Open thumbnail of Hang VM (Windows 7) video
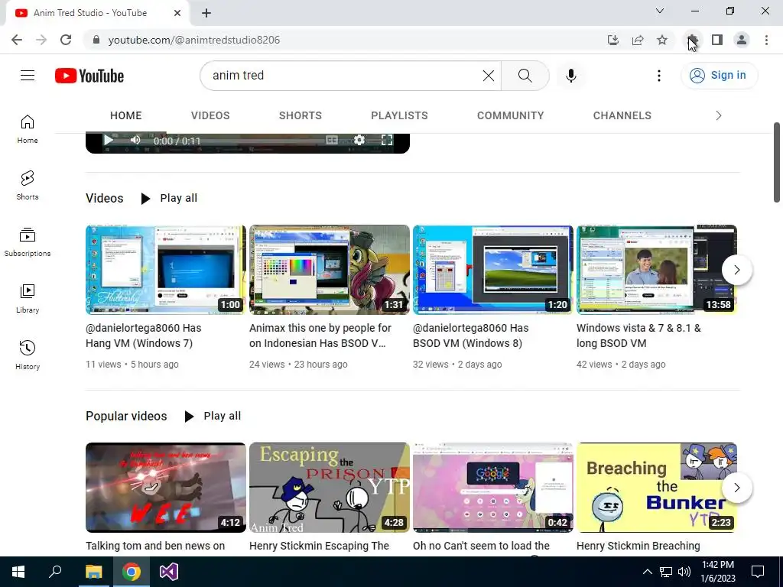This screenshot has height=587, width=783. pyautogui.click(x=166, y=270)
